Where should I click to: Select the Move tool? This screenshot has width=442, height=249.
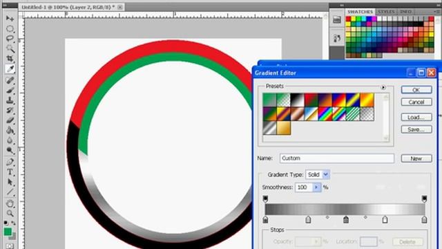coord(10,19)
